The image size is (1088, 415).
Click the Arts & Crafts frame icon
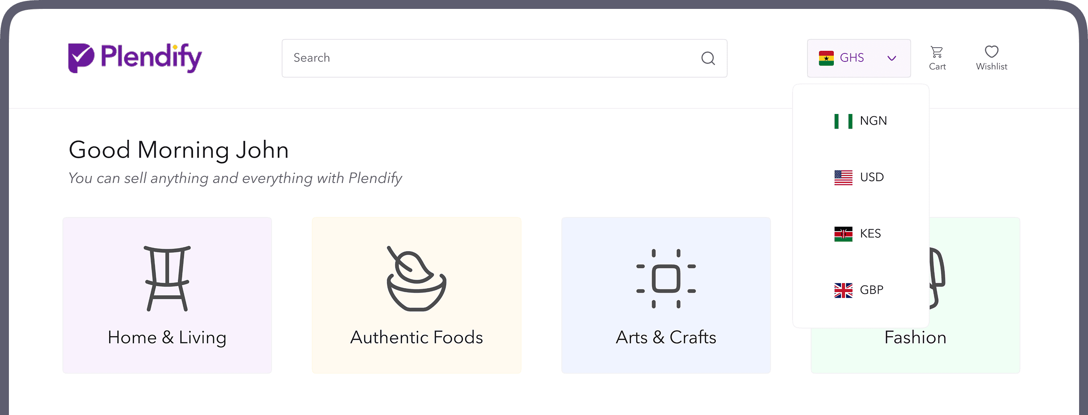click(x=666, y=278)
